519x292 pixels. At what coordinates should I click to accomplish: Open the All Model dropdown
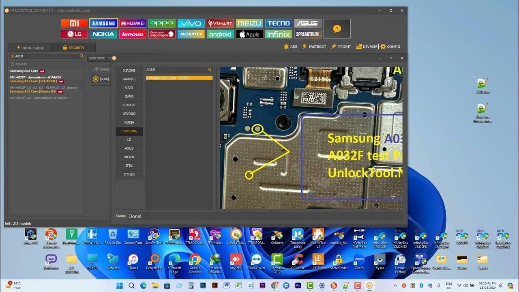click(x=47, y=64)
